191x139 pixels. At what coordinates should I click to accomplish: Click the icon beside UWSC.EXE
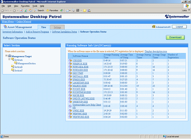pyautogui.click(x=70, y=110)
